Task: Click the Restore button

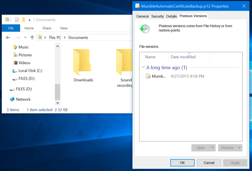Action: [228, 148]
